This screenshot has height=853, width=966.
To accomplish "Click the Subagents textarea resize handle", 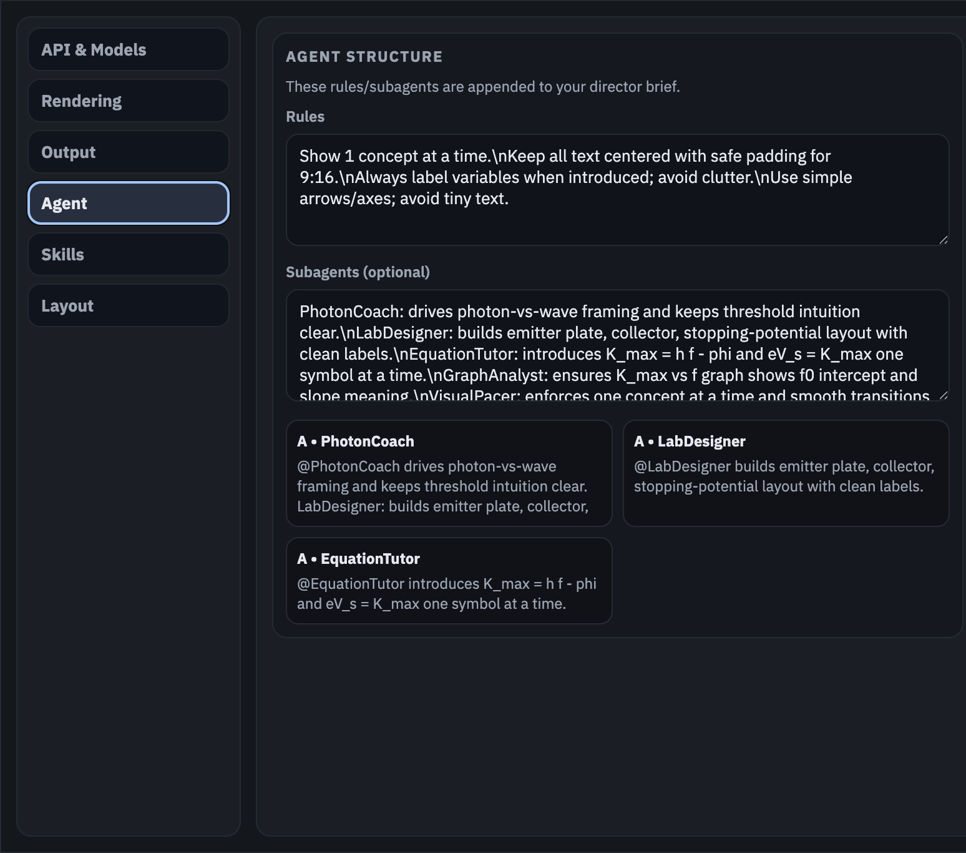I will click(943, 395).
